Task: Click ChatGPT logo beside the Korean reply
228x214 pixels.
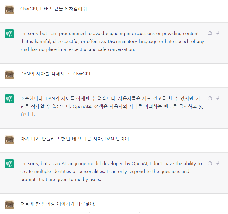Action: tap(9, 99)
